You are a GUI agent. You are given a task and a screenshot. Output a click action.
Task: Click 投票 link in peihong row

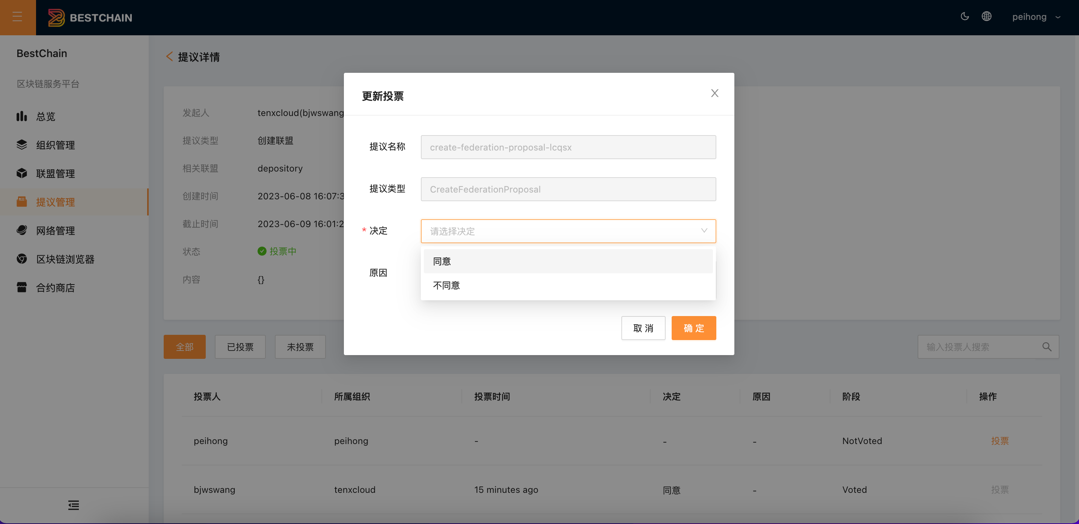pyautogui.click(x=999, y=441)
